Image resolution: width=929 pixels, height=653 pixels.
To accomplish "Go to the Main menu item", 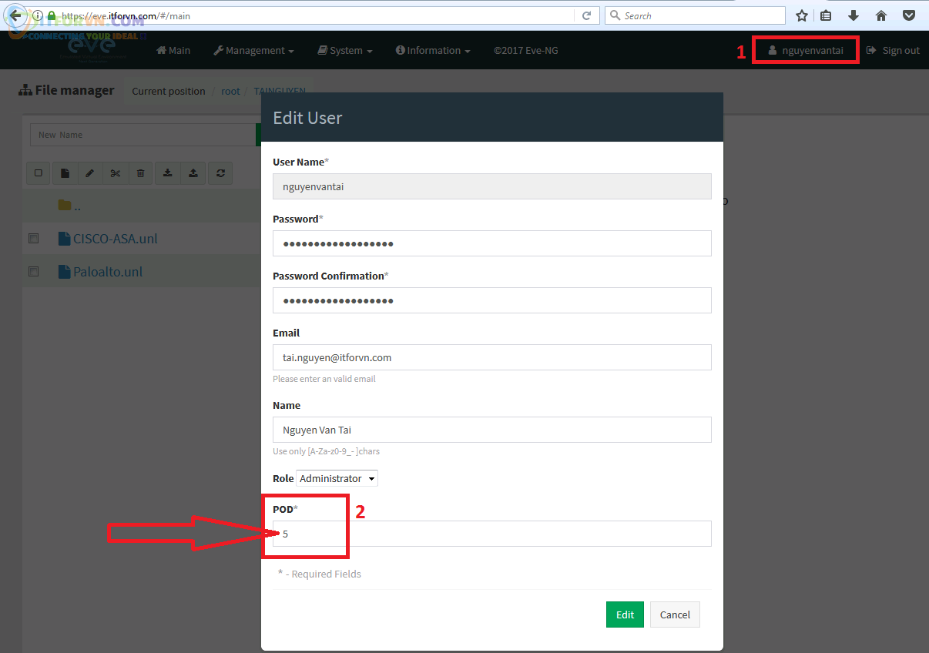I will [173, 51].
